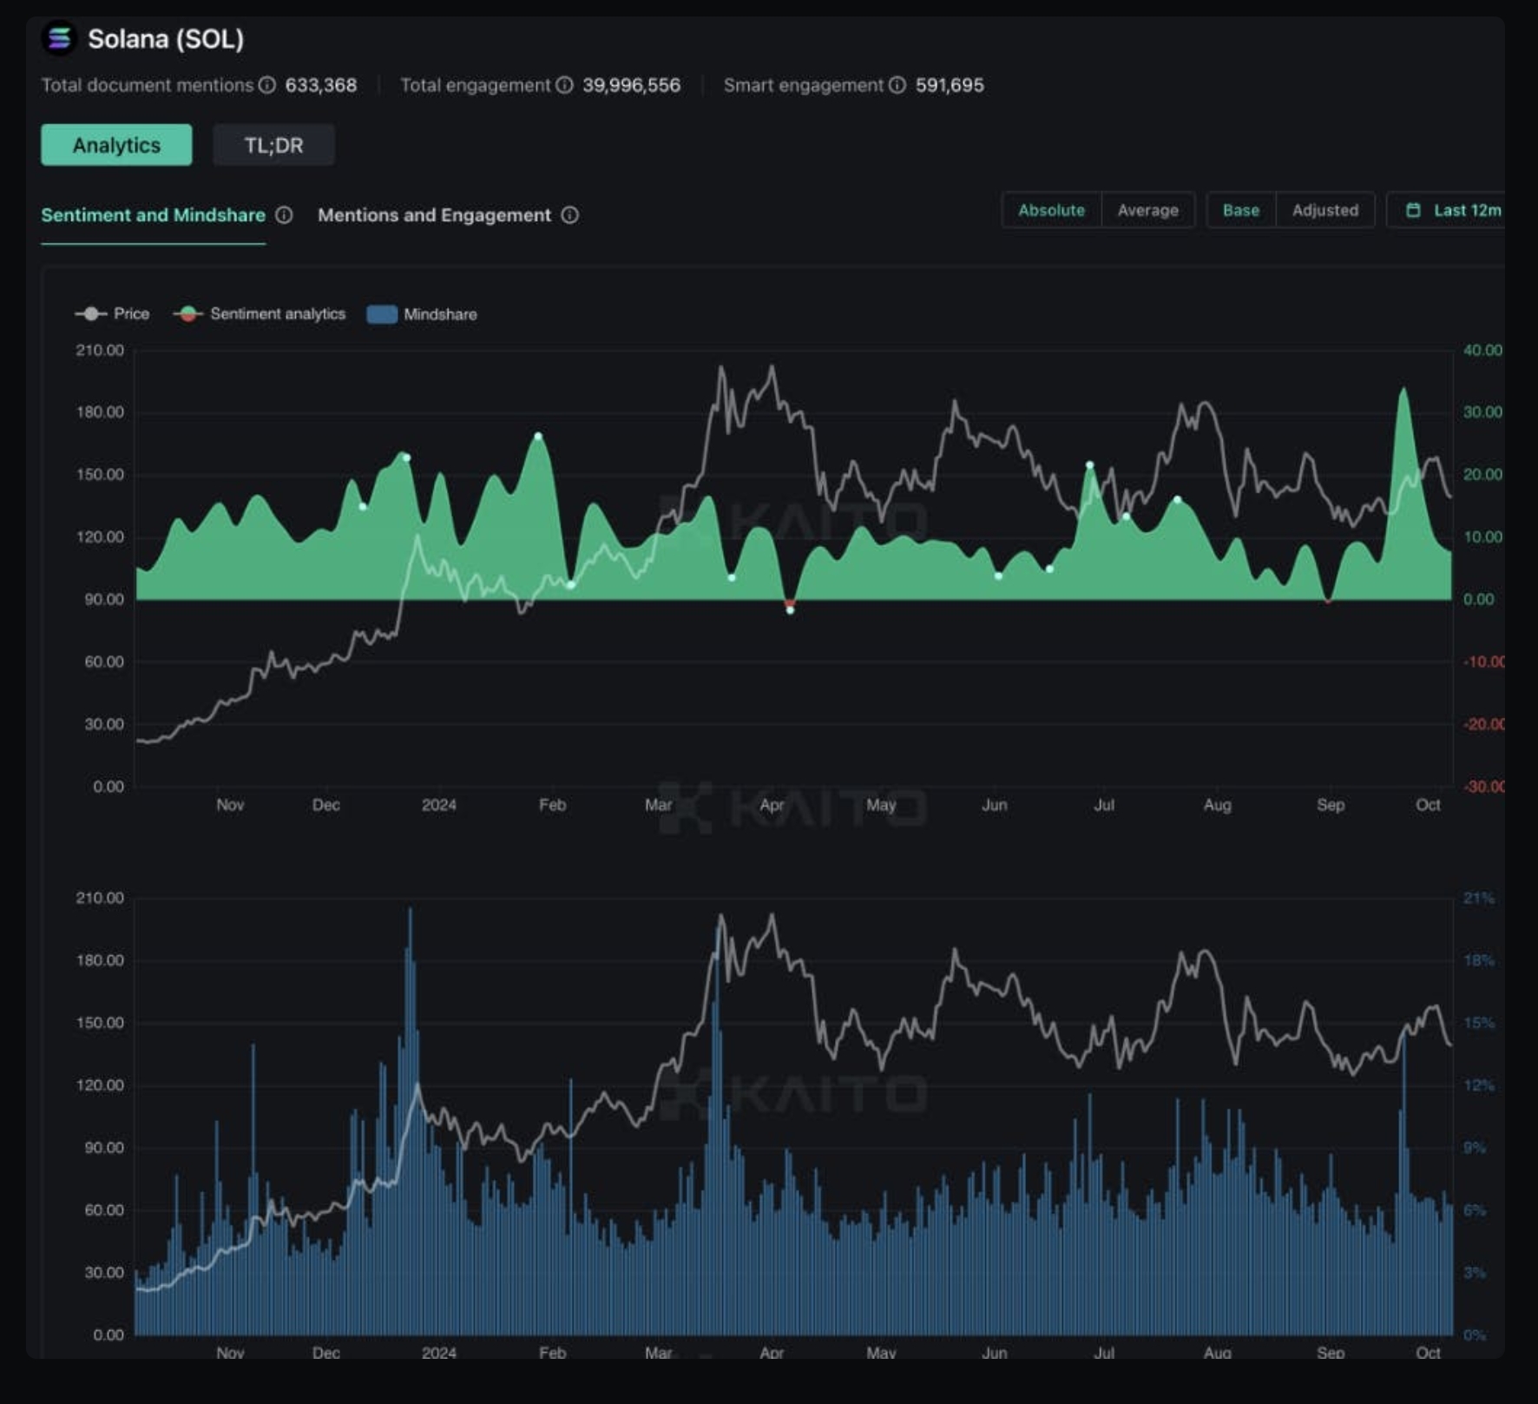Viewport: 1538px width, 1404px height.
Task: Toggle the Sentiment analytics legend marker icon
Action: pyautogui.click(x=187, y=313)
